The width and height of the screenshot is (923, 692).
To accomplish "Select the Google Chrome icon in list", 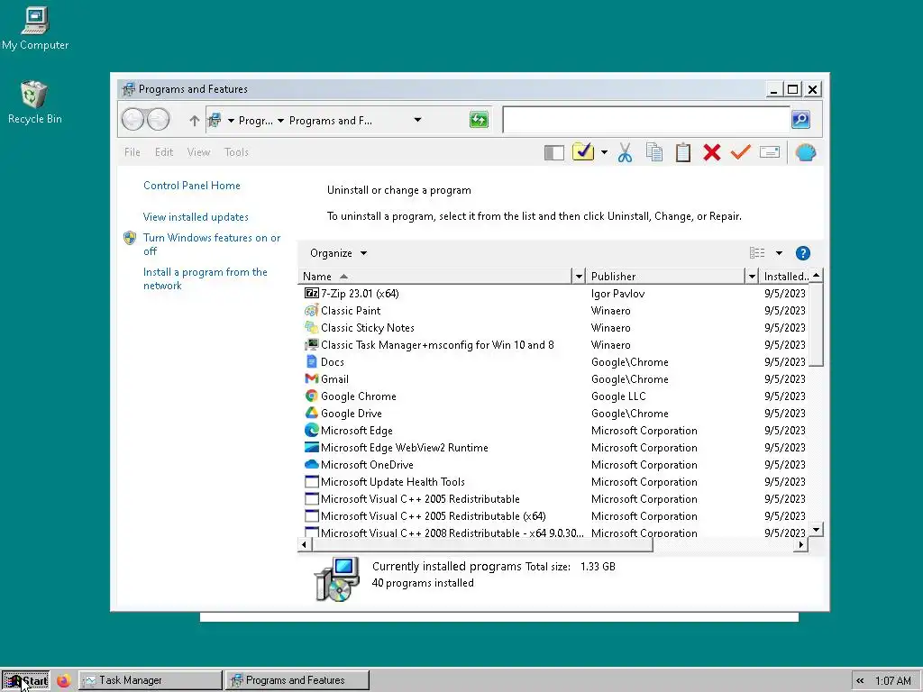I will pos(311,396).
